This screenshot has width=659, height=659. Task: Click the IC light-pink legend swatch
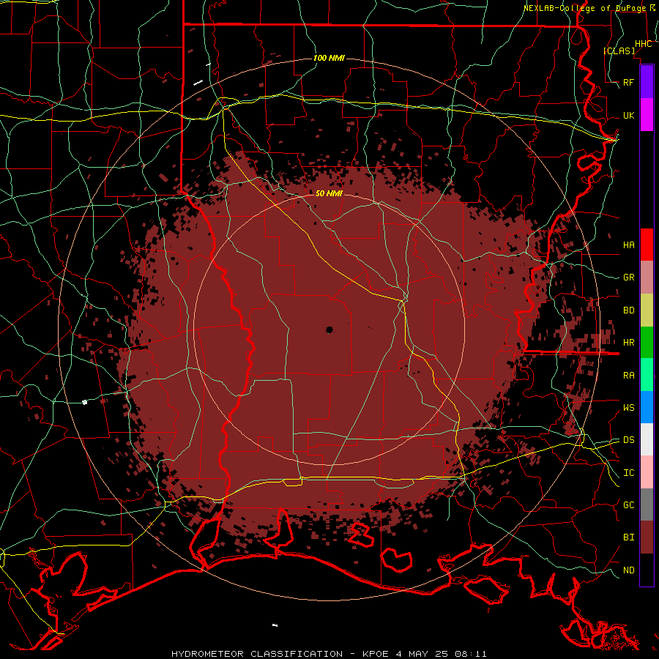(647, 472)
